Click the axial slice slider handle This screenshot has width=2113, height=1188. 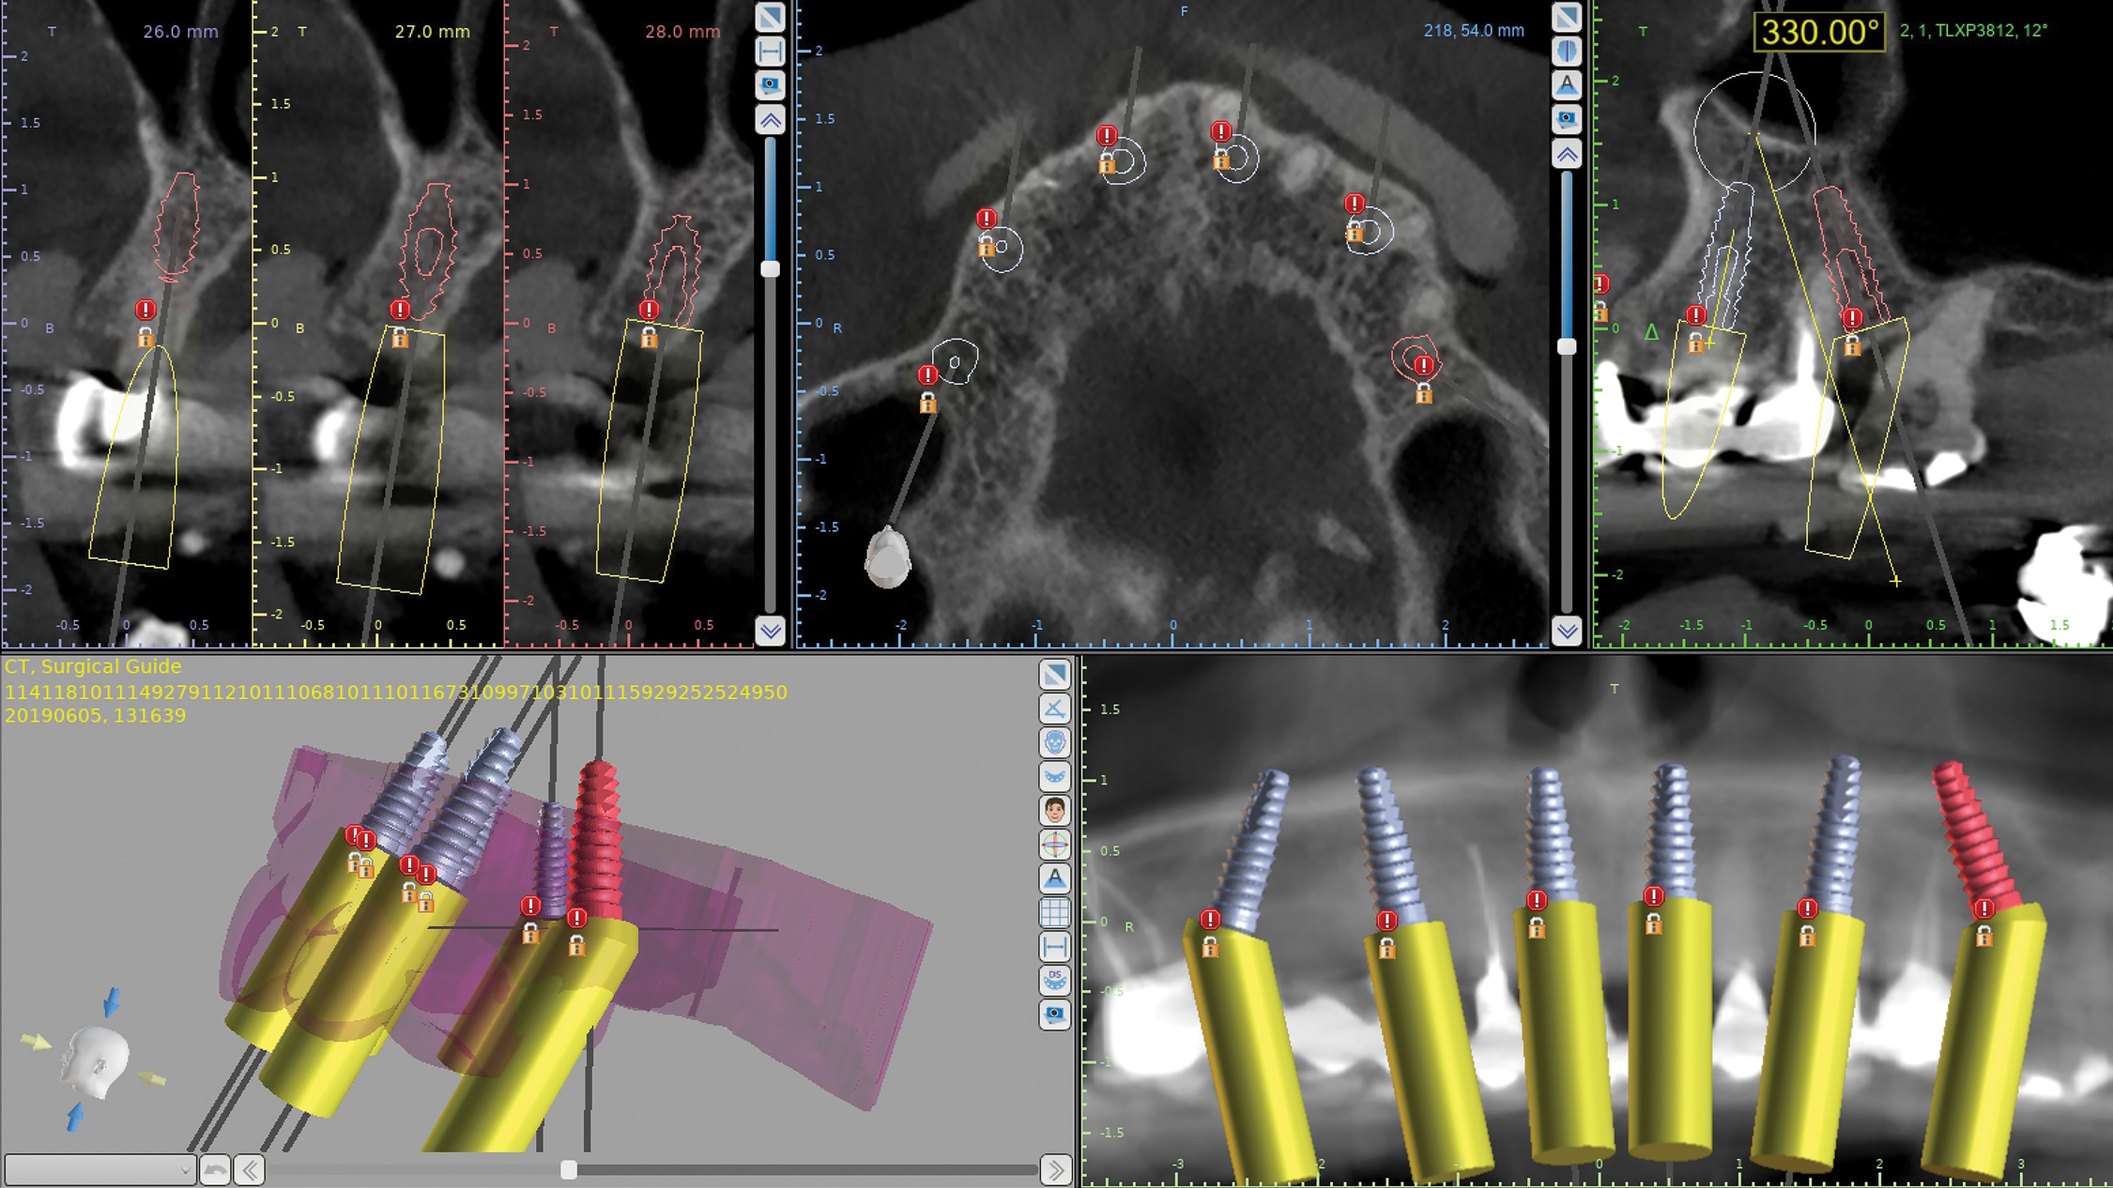click(x=1566, y=346)
